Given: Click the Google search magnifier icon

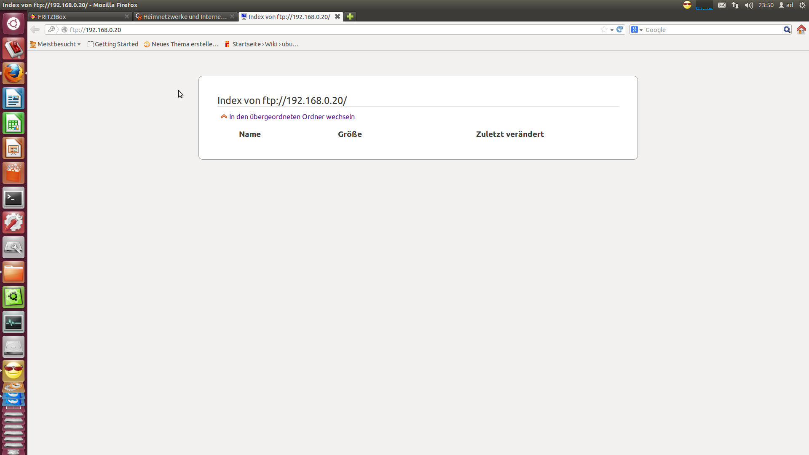Looking at the screenshot, I should click(787, 29).
